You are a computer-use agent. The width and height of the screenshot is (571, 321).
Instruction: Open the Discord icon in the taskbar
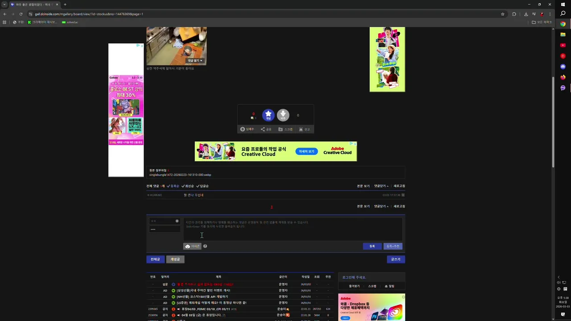point(563,66)
